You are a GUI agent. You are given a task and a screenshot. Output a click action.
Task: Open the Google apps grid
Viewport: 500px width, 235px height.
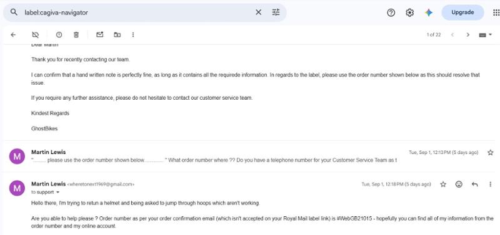[496, 12]
